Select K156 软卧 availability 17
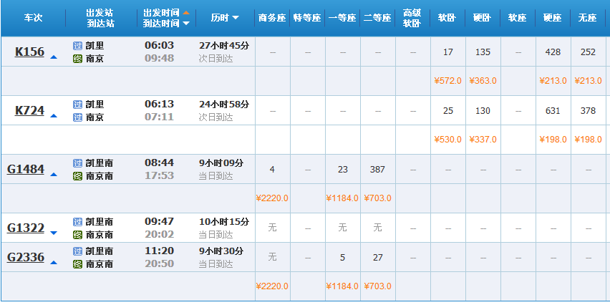The height and width of the screenshot is (305, 610). [447, 52]
